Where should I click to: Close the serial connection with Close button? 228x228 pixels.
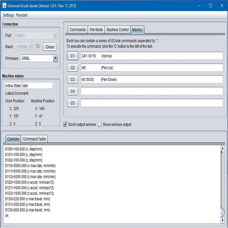tap(50, 47)
